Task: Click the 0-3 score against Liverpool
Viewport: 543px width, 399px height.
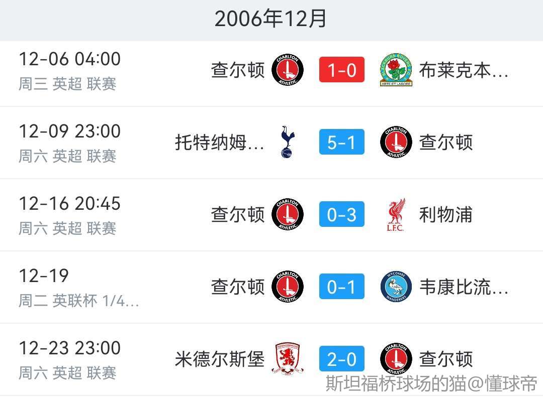Action: 341,215
